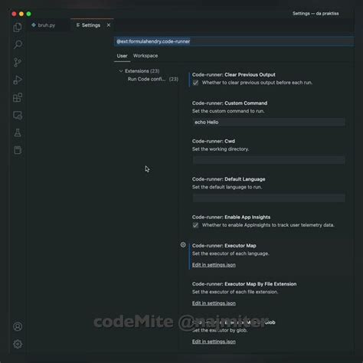Open the Accounts icon
The width and height of the screenshot is (363, 363).
[x=18, y=326]
